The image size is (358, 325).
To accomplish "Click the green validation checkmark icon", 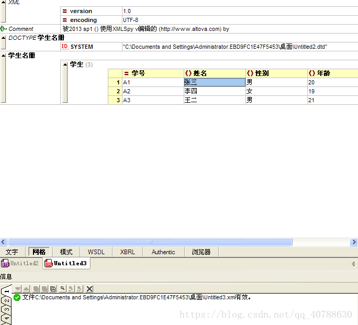I will [17, 297].
